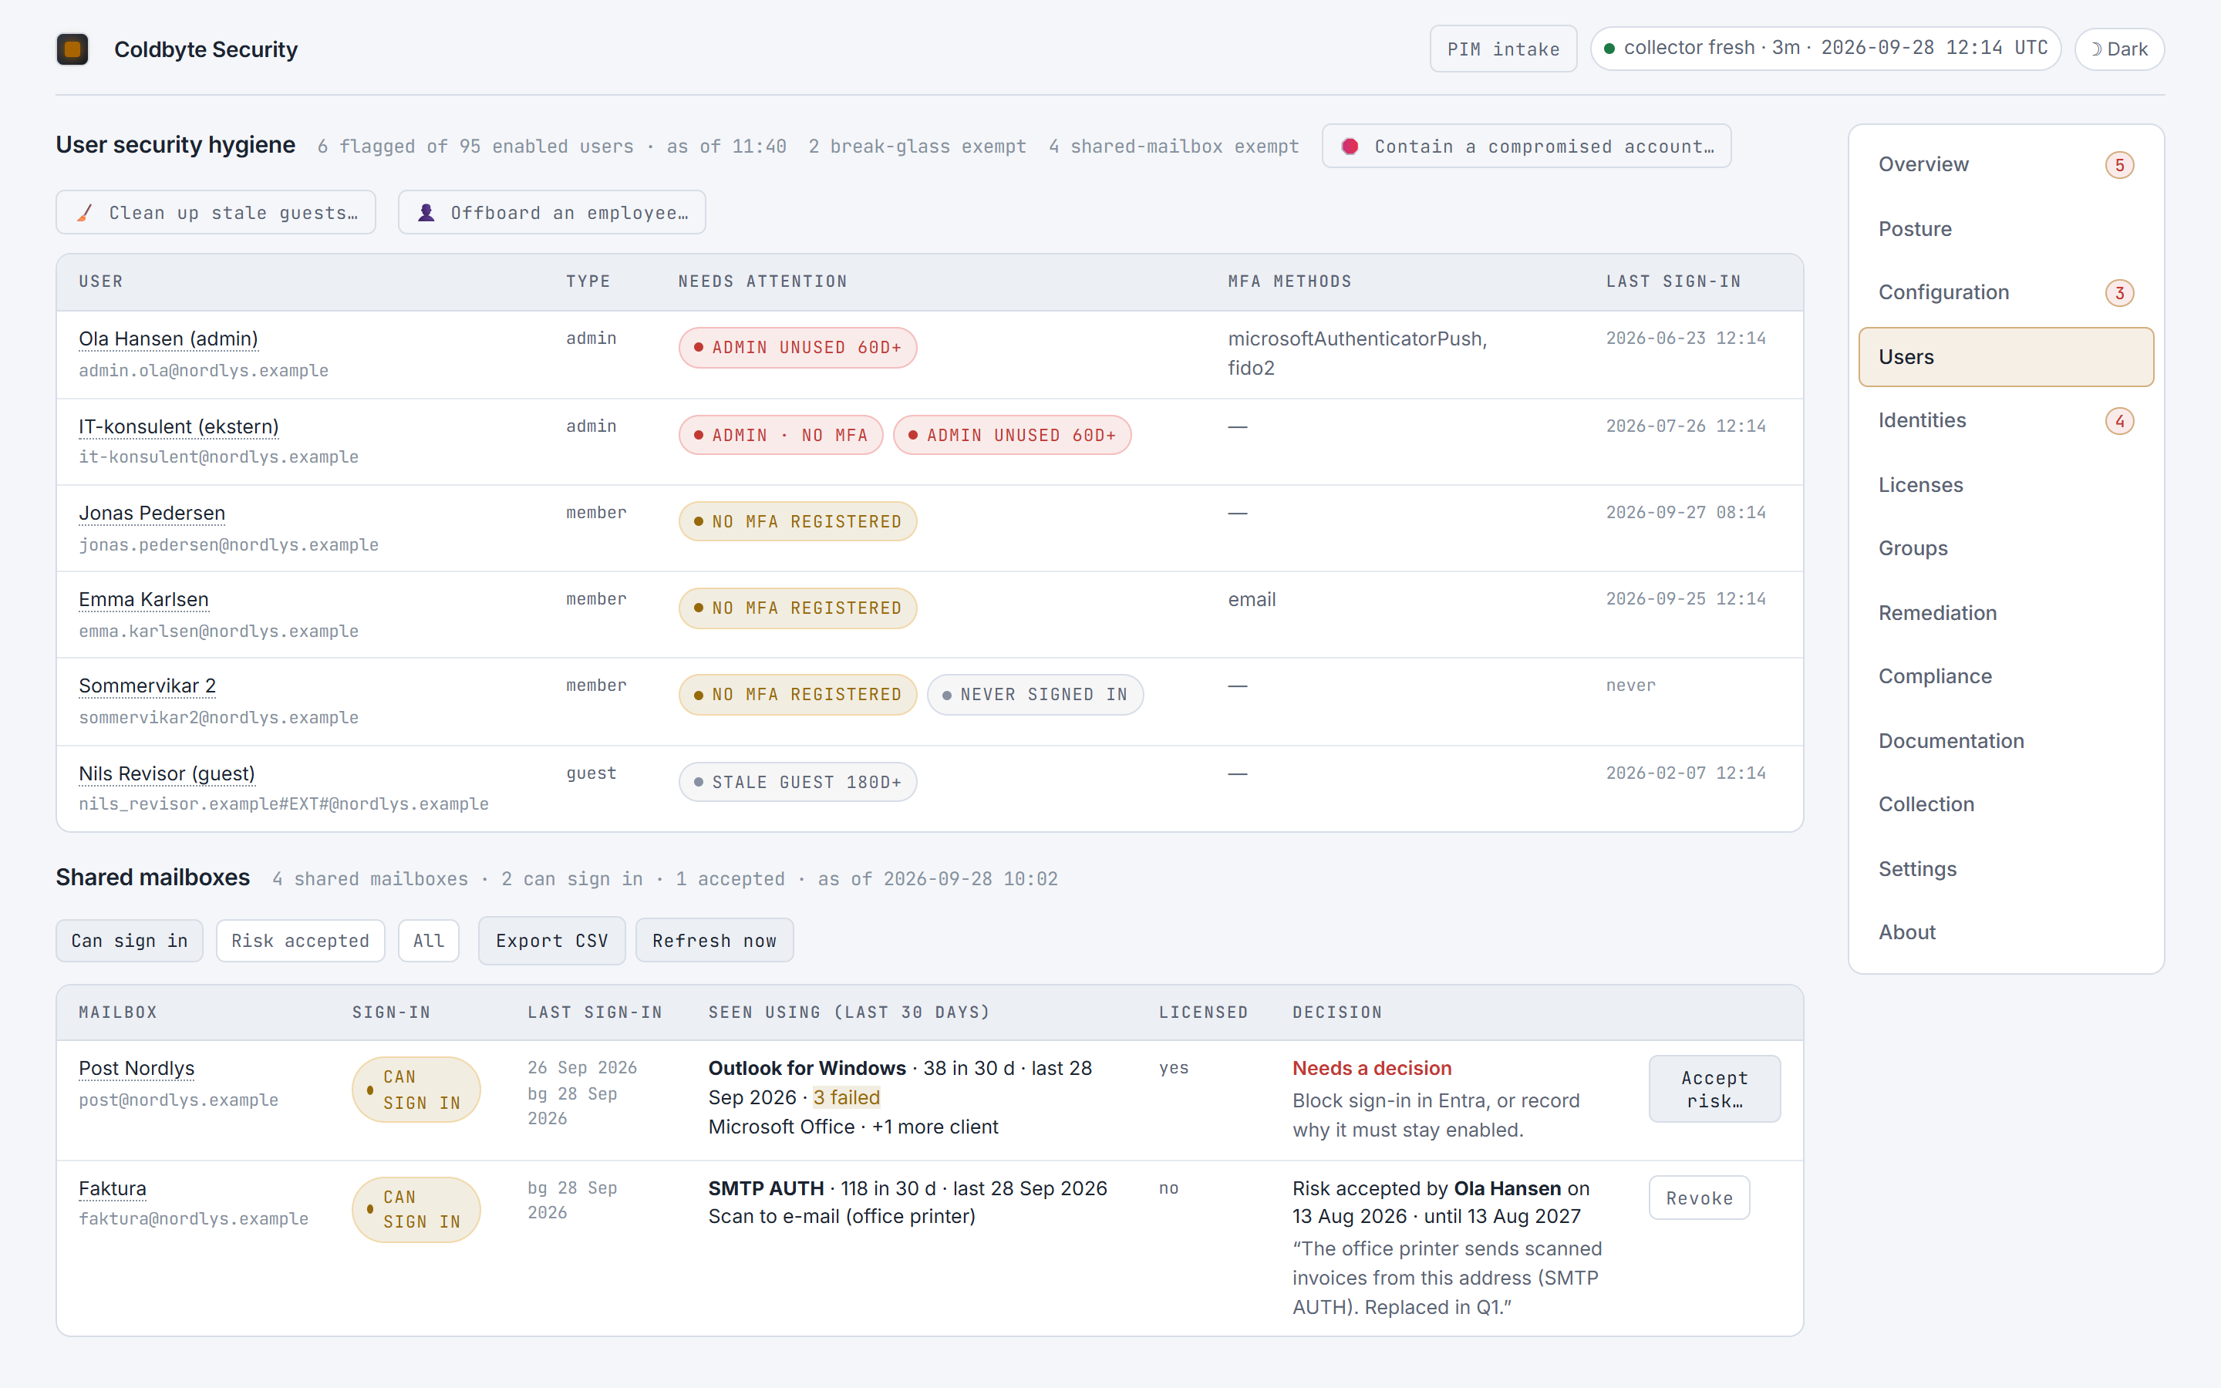
Task: Open user Nils Revisor (guest)
Action: [166, 774]
